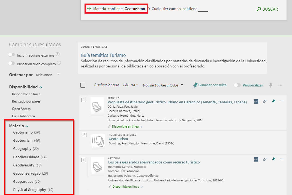Open the 1-50 de 100 Resultados dropdown

point(163,85)
